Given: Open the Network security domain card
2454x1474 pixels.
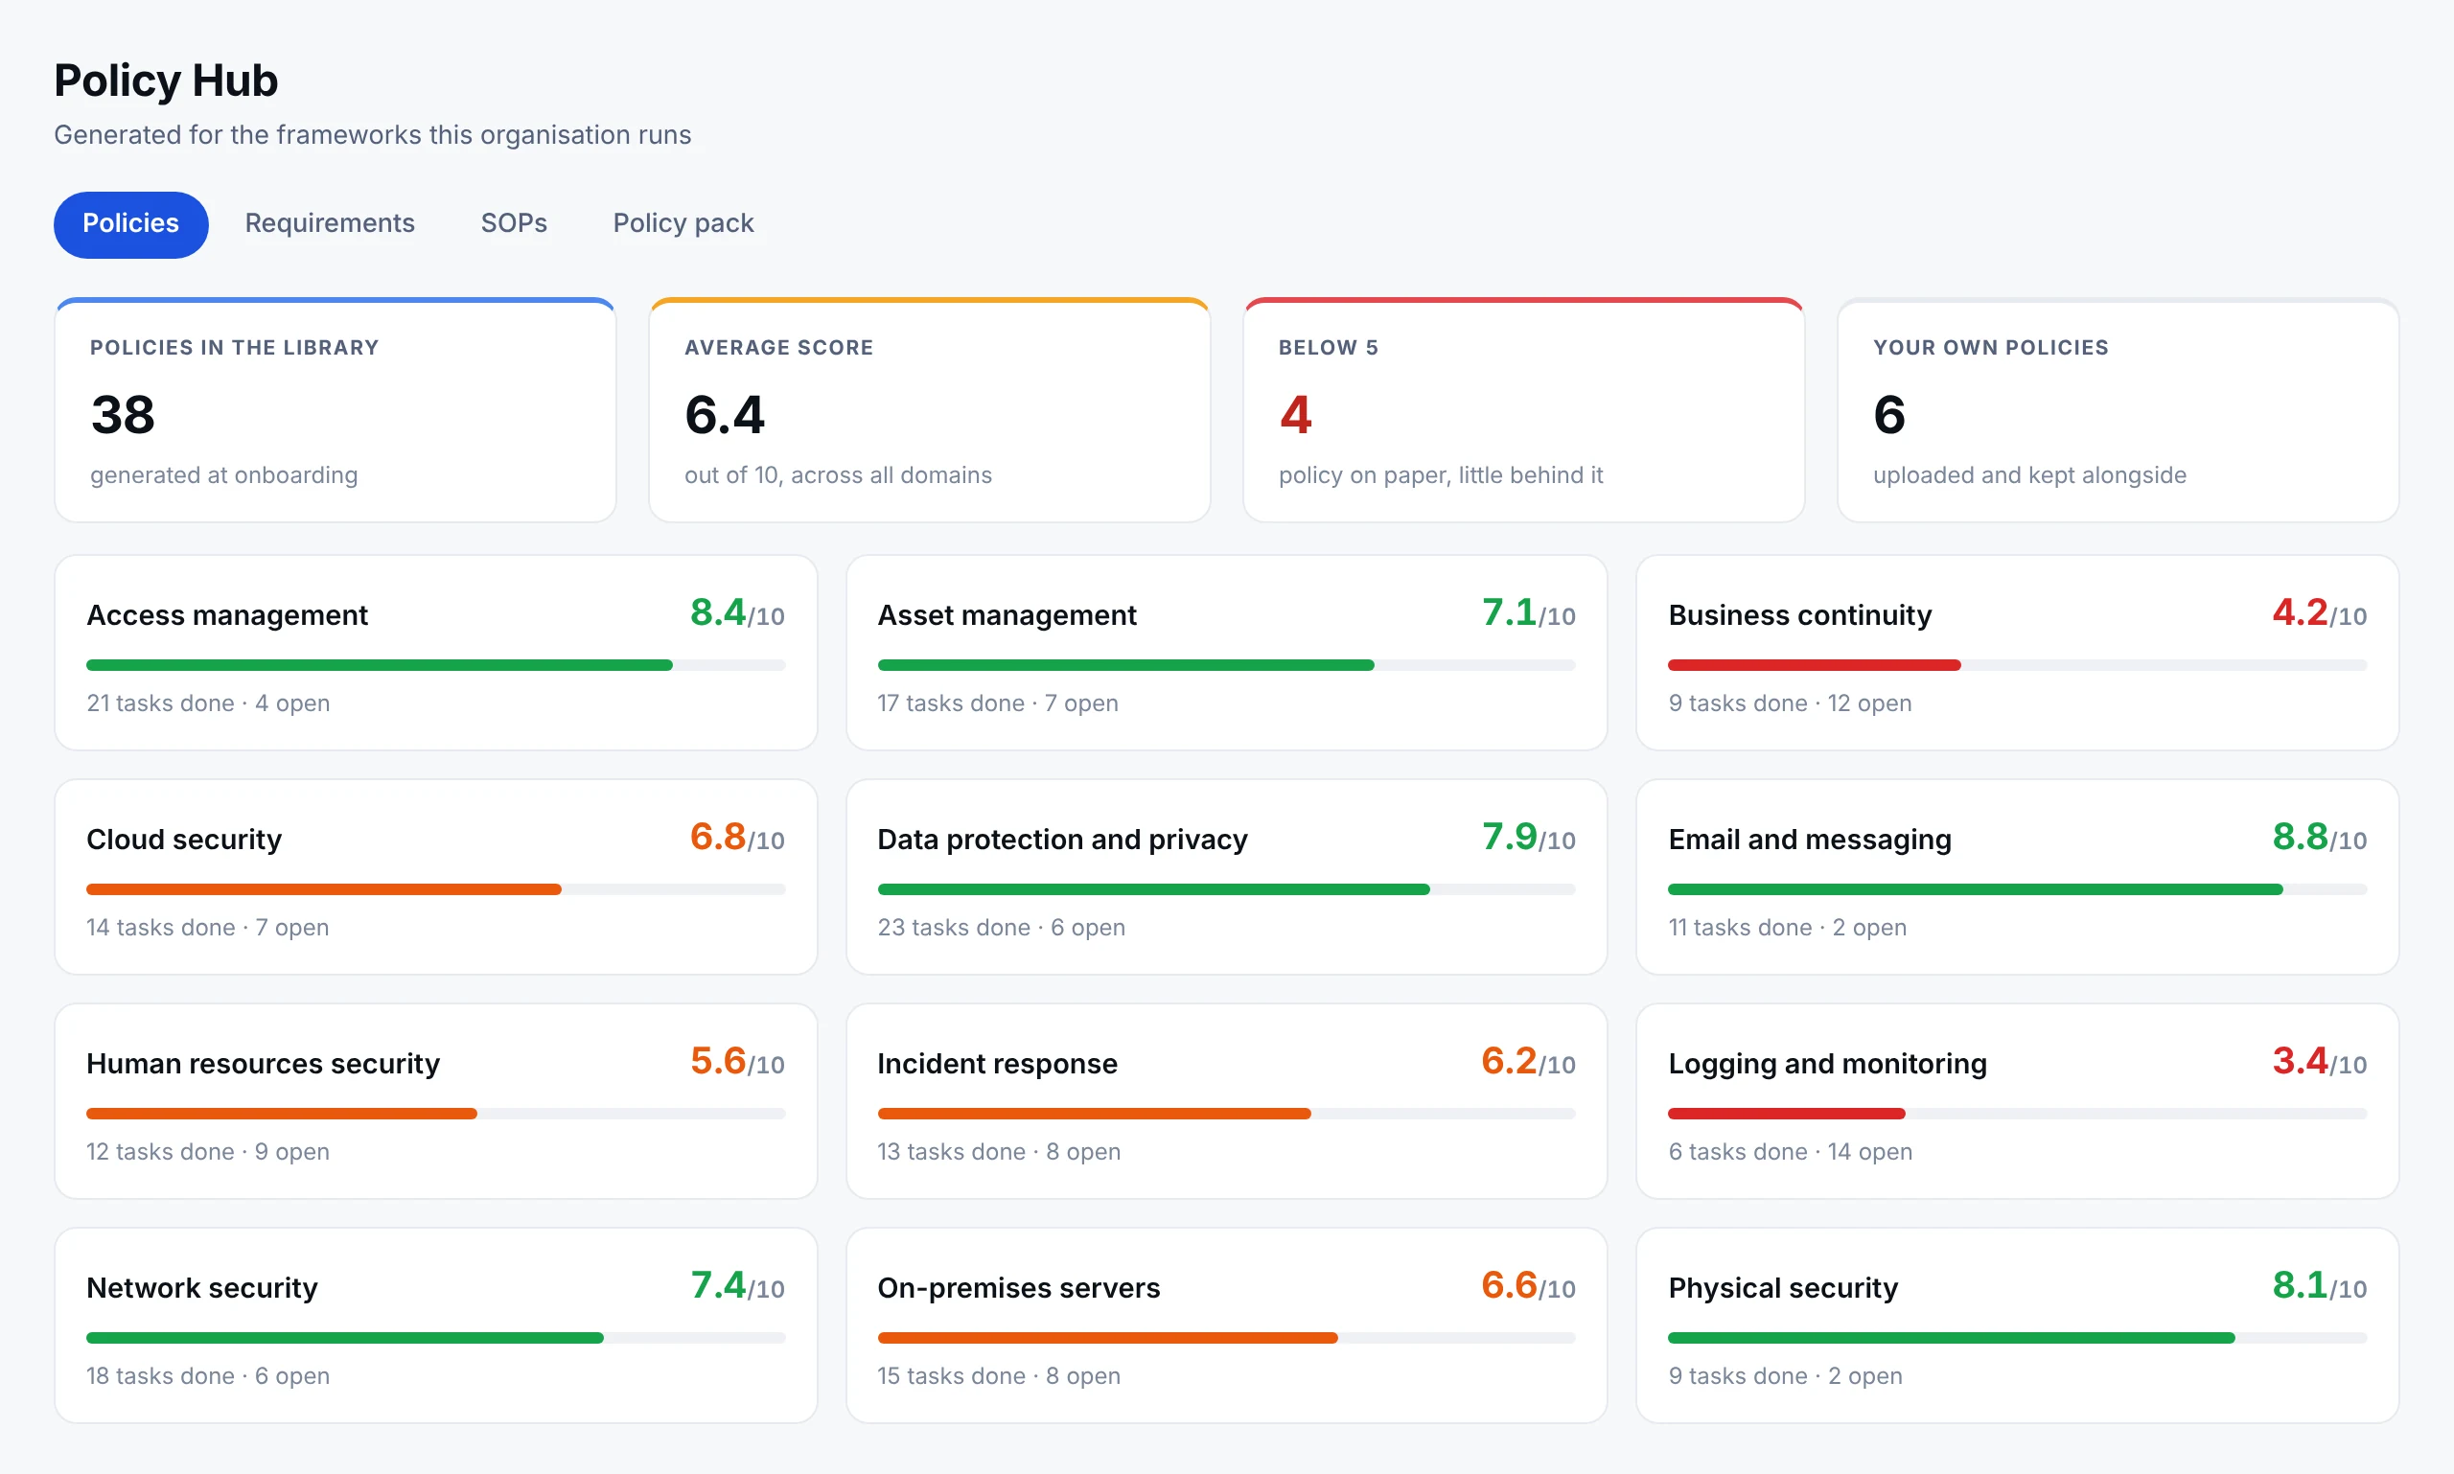Looking at the screenshot, I should [x=436, y=1326].
